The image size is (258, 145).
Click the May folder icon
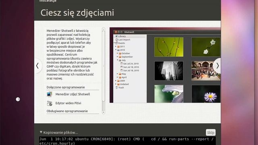pyautogui.click(x=120, y=74)
